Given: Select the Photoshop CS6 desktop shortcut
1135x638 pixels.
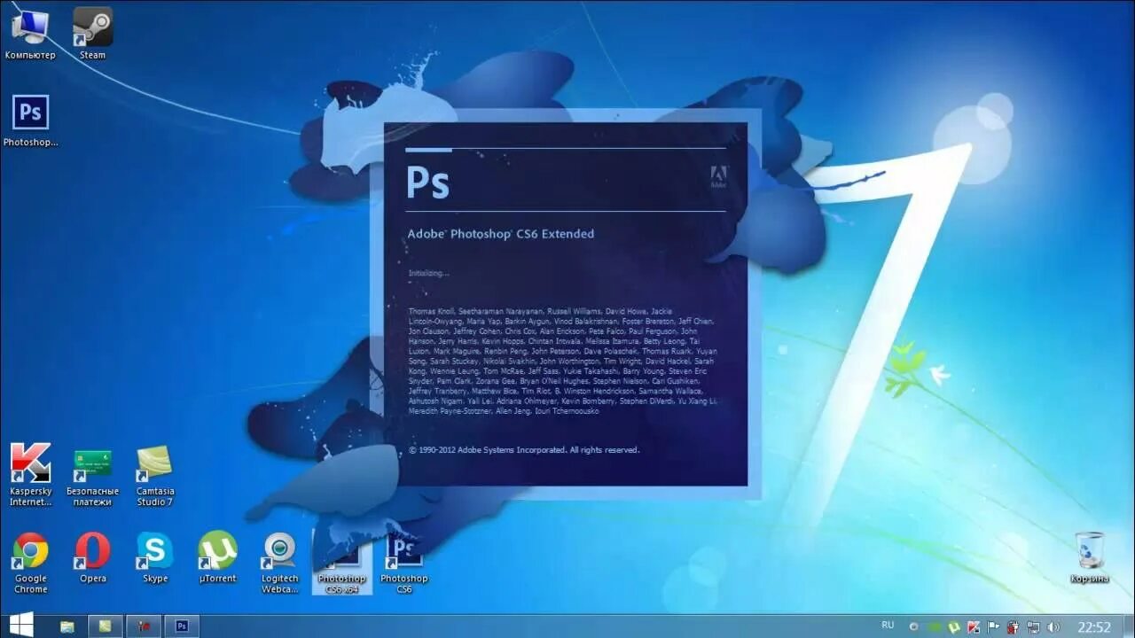Looking at the screenshot, I should [404, 564].
